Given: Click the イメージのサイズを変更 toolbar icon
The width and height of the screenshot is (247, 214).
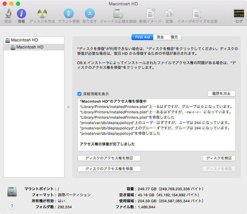Looking at the screenshot, I should click(x=198, y=13).
